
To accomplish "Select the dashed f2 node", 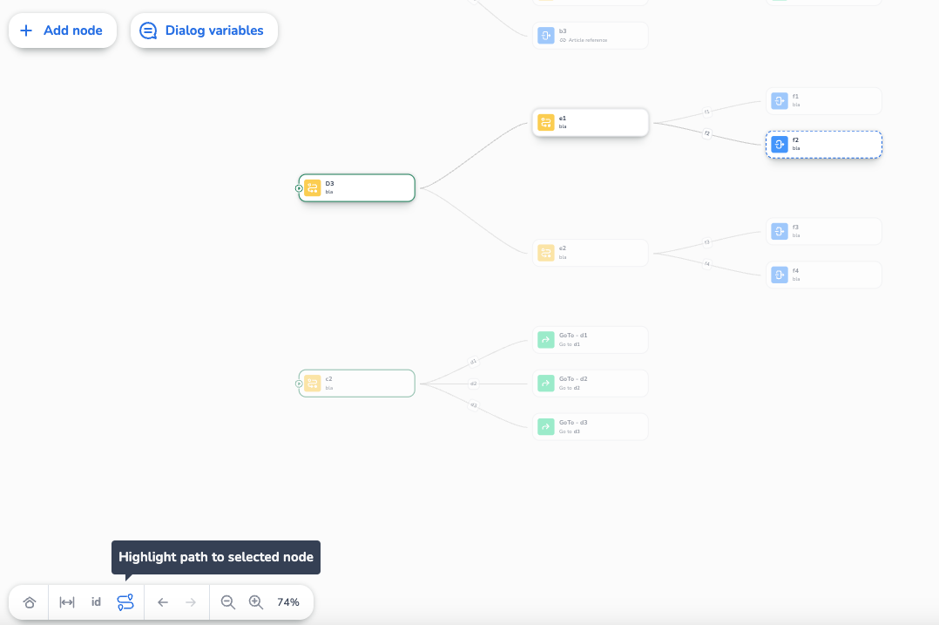I will pos(823,145).
